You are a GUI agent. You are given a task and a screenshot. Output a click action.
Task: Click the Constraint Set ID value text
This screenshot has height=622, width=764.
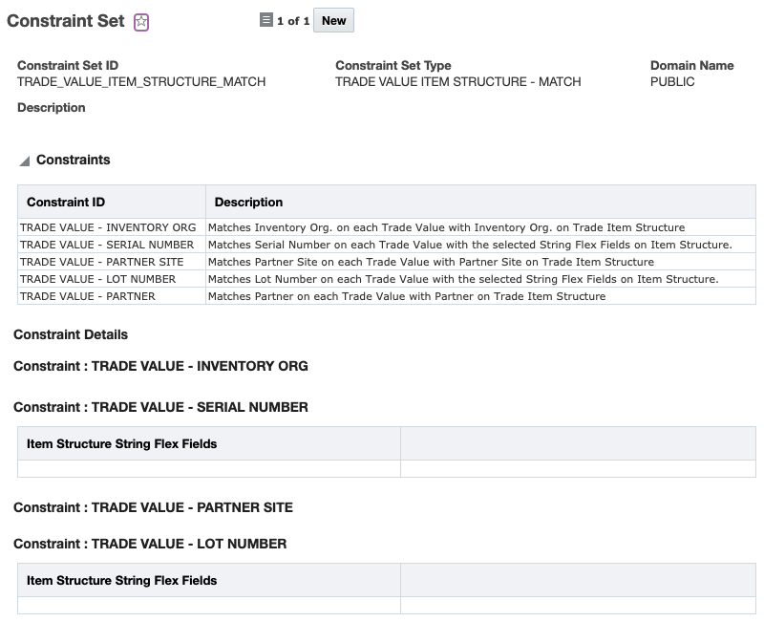(141, 82)
